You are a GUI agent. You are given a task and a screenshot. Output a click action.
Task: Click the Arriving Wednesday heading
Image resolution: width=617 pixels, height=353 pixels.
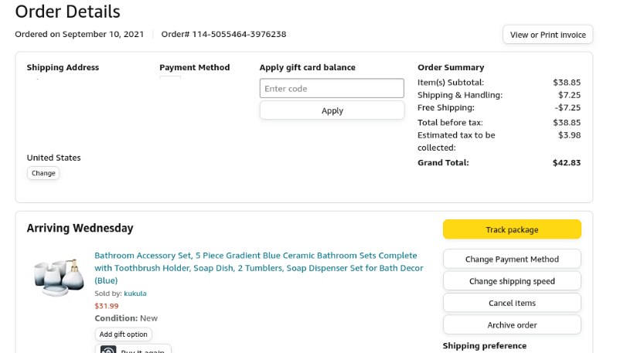(x=80, y=228)
